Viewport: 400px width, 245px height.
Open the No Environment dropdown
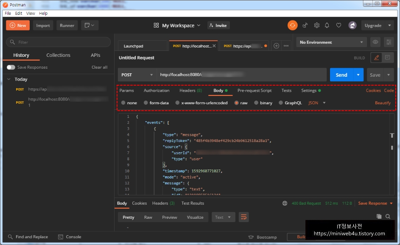(331, 42)
